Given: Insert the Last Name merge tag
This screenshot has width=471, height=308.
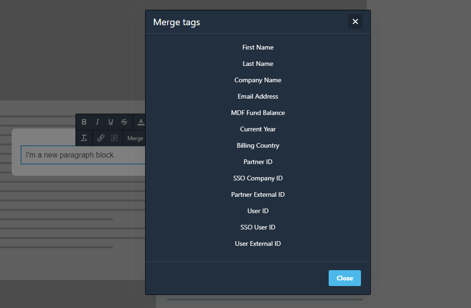Looking at the screenshot, I should (x=258, y=64).
